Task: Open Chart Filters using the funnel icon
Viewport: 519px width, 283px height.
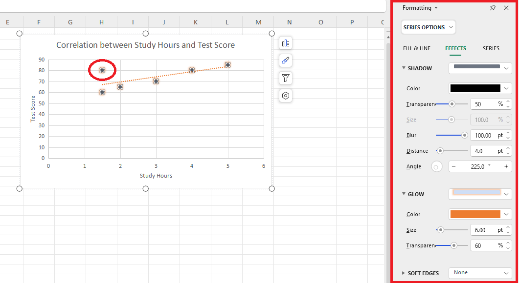Action: click(x=286, y=78)
